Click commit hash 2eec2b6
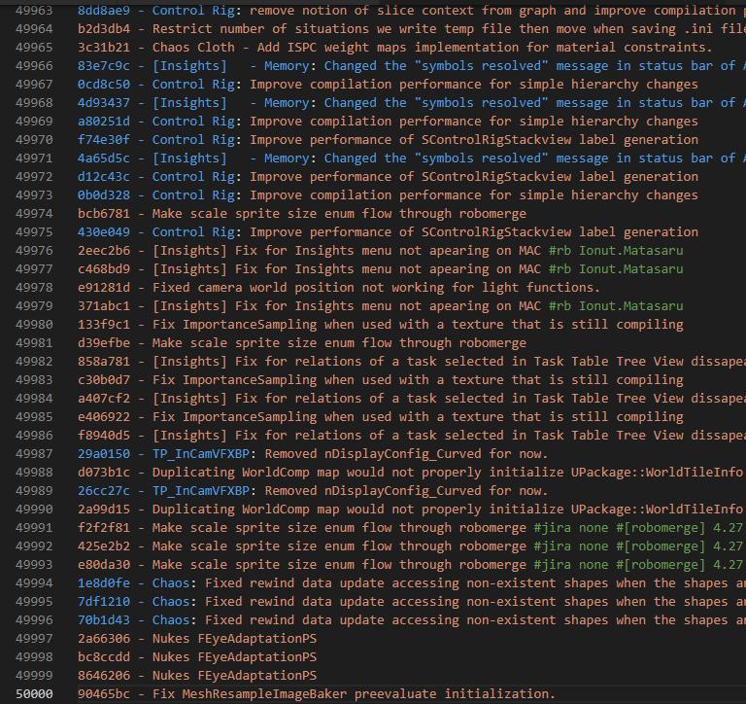 [104, 251]
